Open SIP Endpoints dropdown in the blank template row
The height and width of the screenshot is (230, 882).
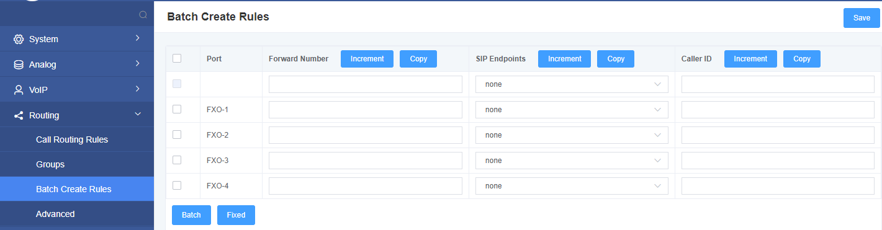point(572,84)
